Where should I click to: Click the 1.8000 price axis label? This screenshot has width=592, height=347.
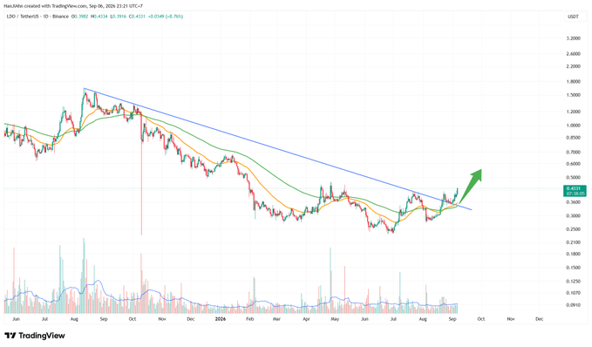pos(573,82)
